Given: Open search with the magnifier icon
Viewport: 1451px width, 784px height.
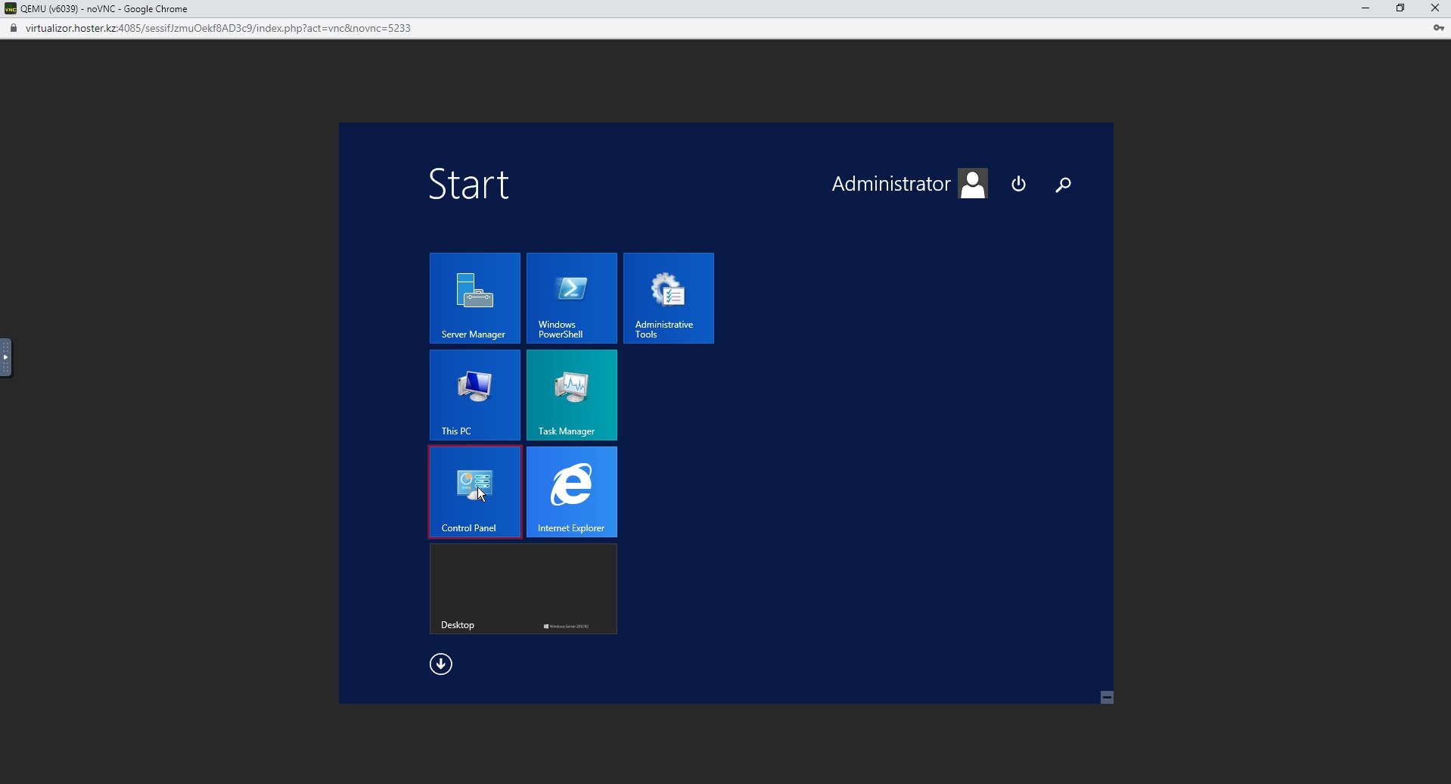Looking at the screenshot, I should point(1064,185).
